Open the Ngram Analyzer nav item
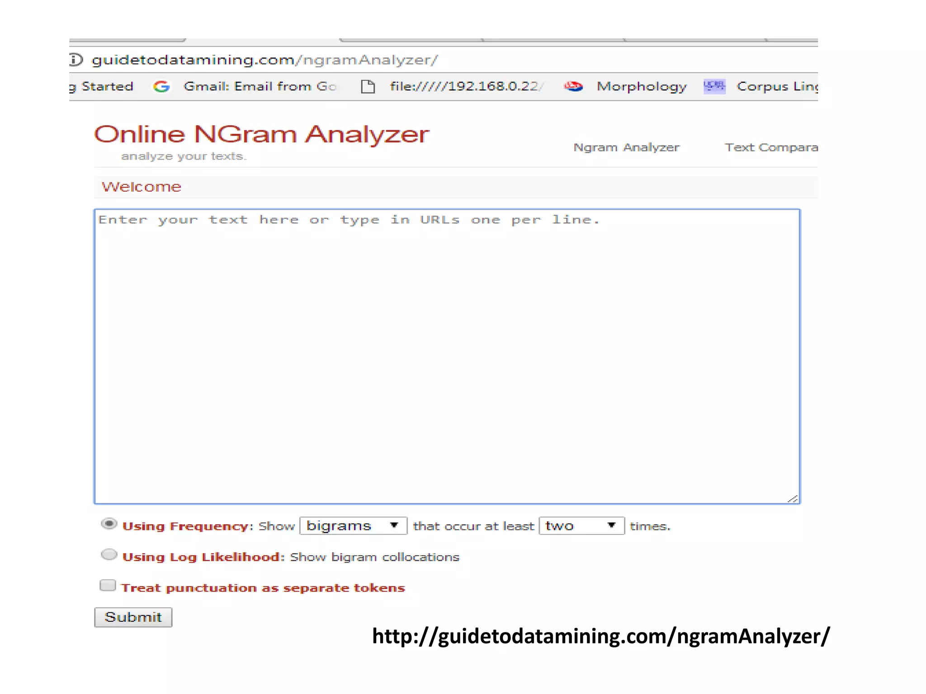This screenshot has width=926, height=694. pyautogui.click(x=626, y=148)
